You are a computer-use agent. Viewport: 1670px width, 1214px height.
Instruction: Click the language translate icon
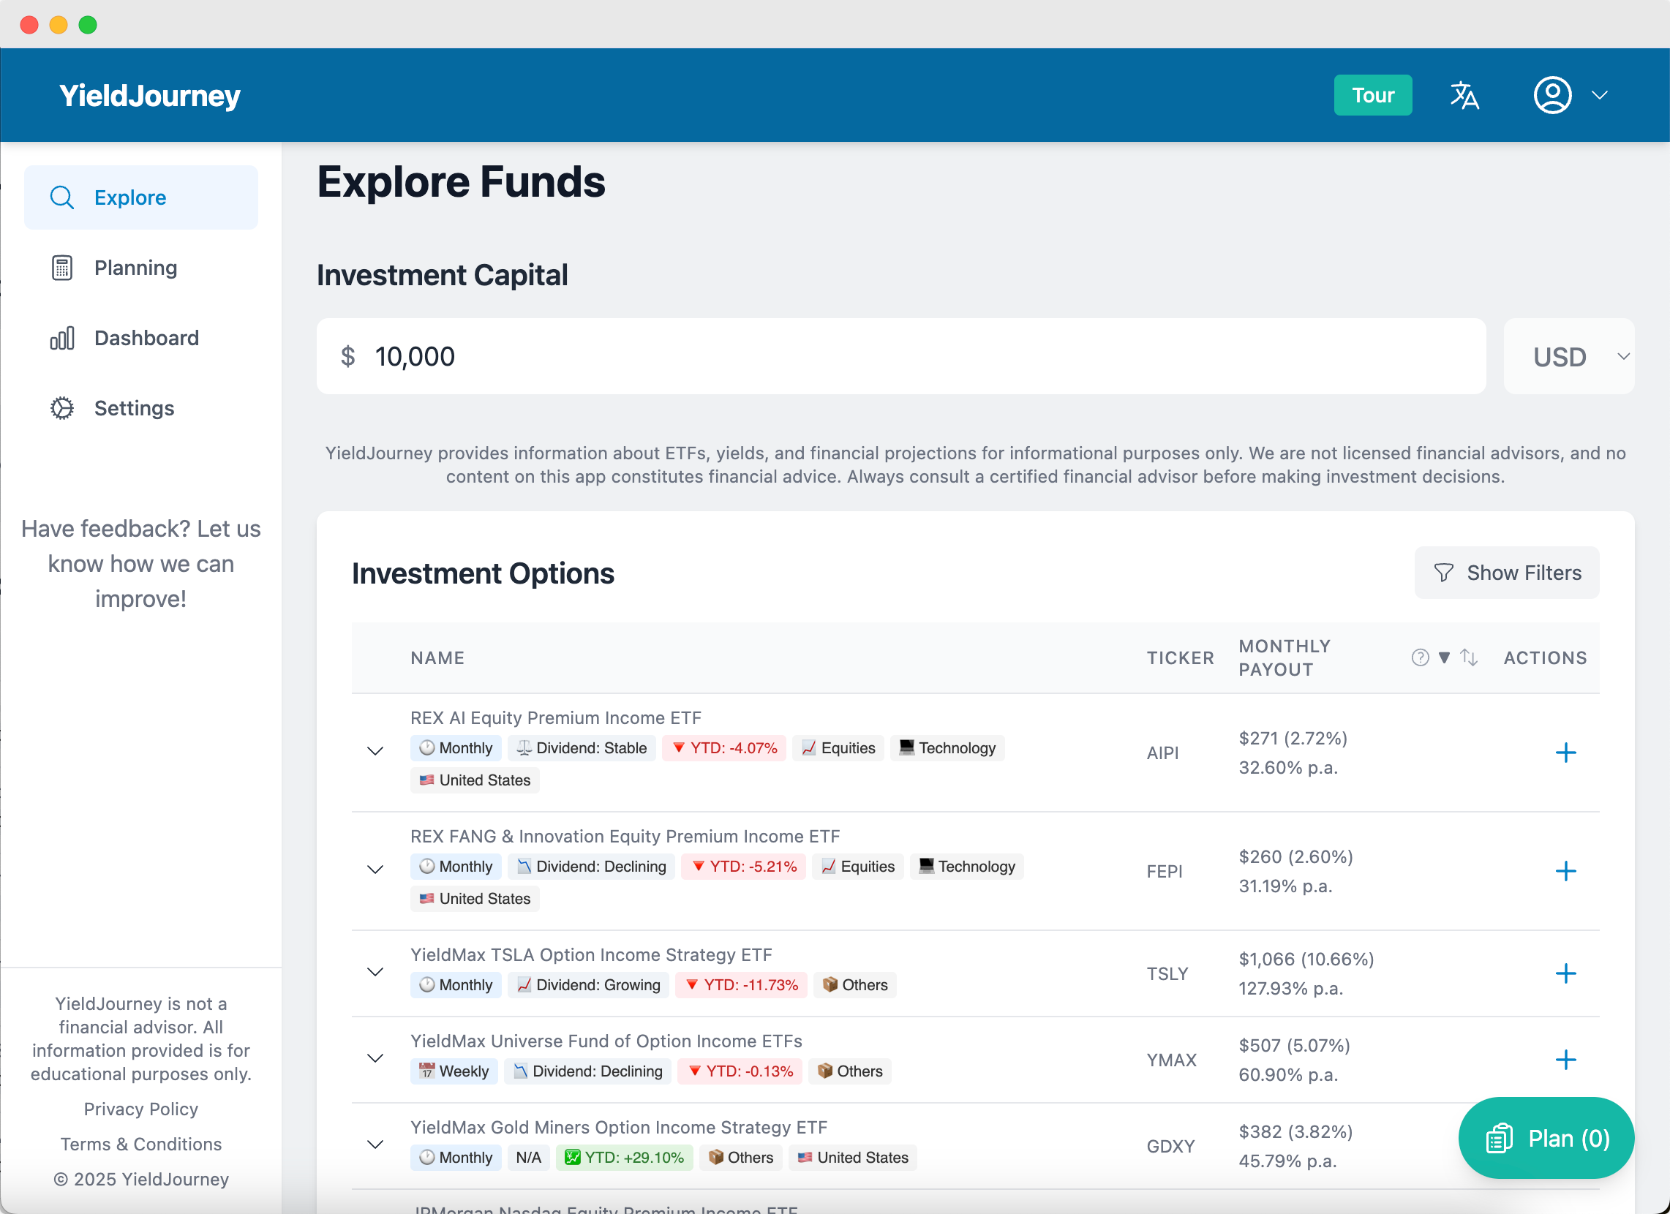click(x=1464, y=96)
